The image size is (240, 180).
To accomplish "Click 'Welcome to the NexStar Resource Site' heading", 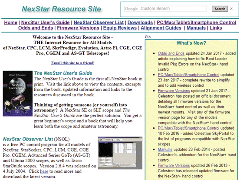I will pos(73,37).
